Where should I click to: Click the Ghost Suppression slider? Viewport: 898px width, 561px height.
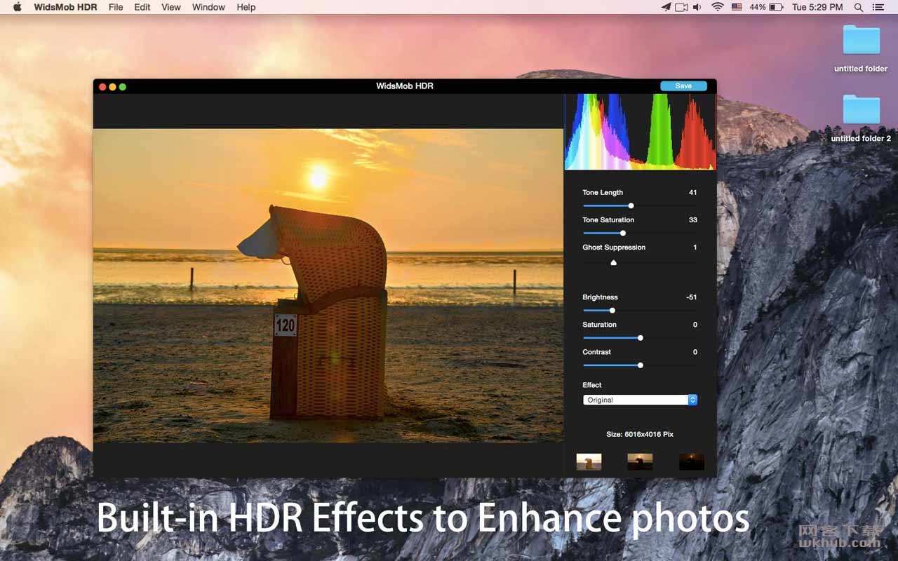[x=640, y=262]
